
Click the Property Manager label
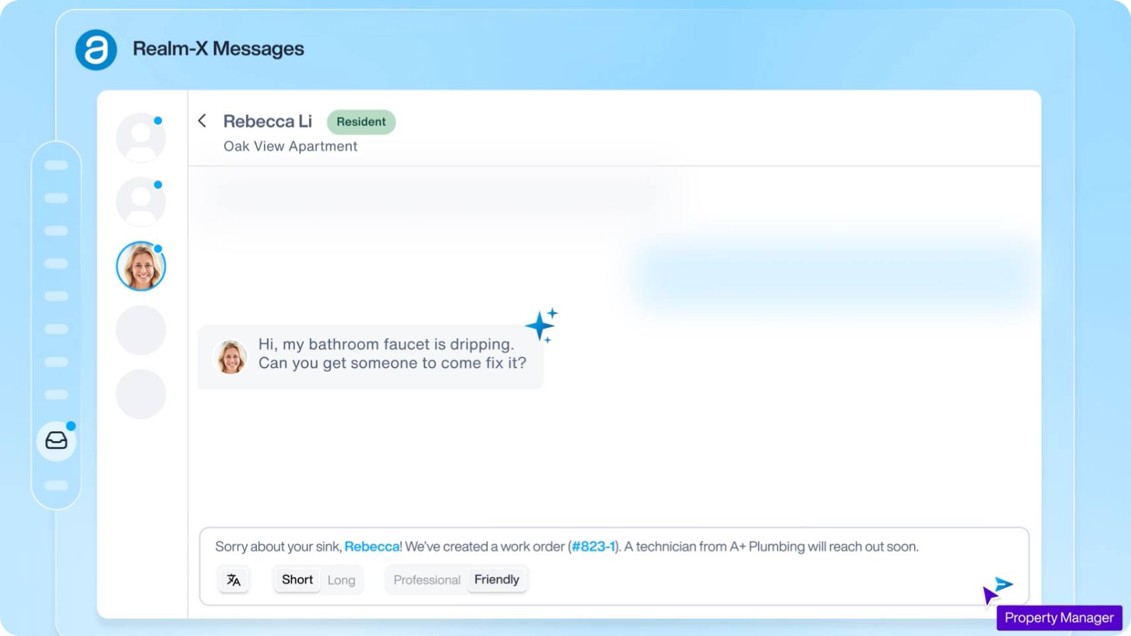point(1059,617)
